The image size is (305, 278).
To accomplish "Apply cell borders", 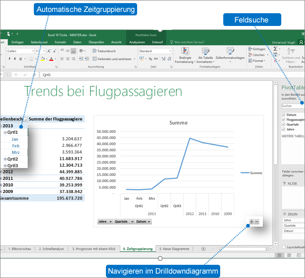I will pyautogui.click(x=32, y=59).
